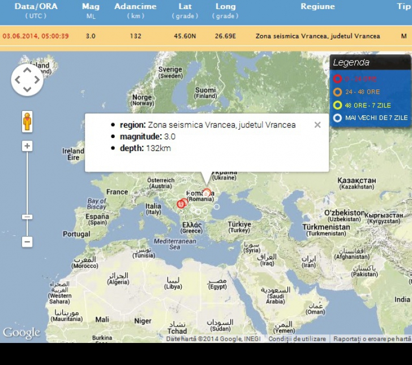Pan the map down with the bottom arrow
Screen dimensions: 412x365
[x=27, y=89]
